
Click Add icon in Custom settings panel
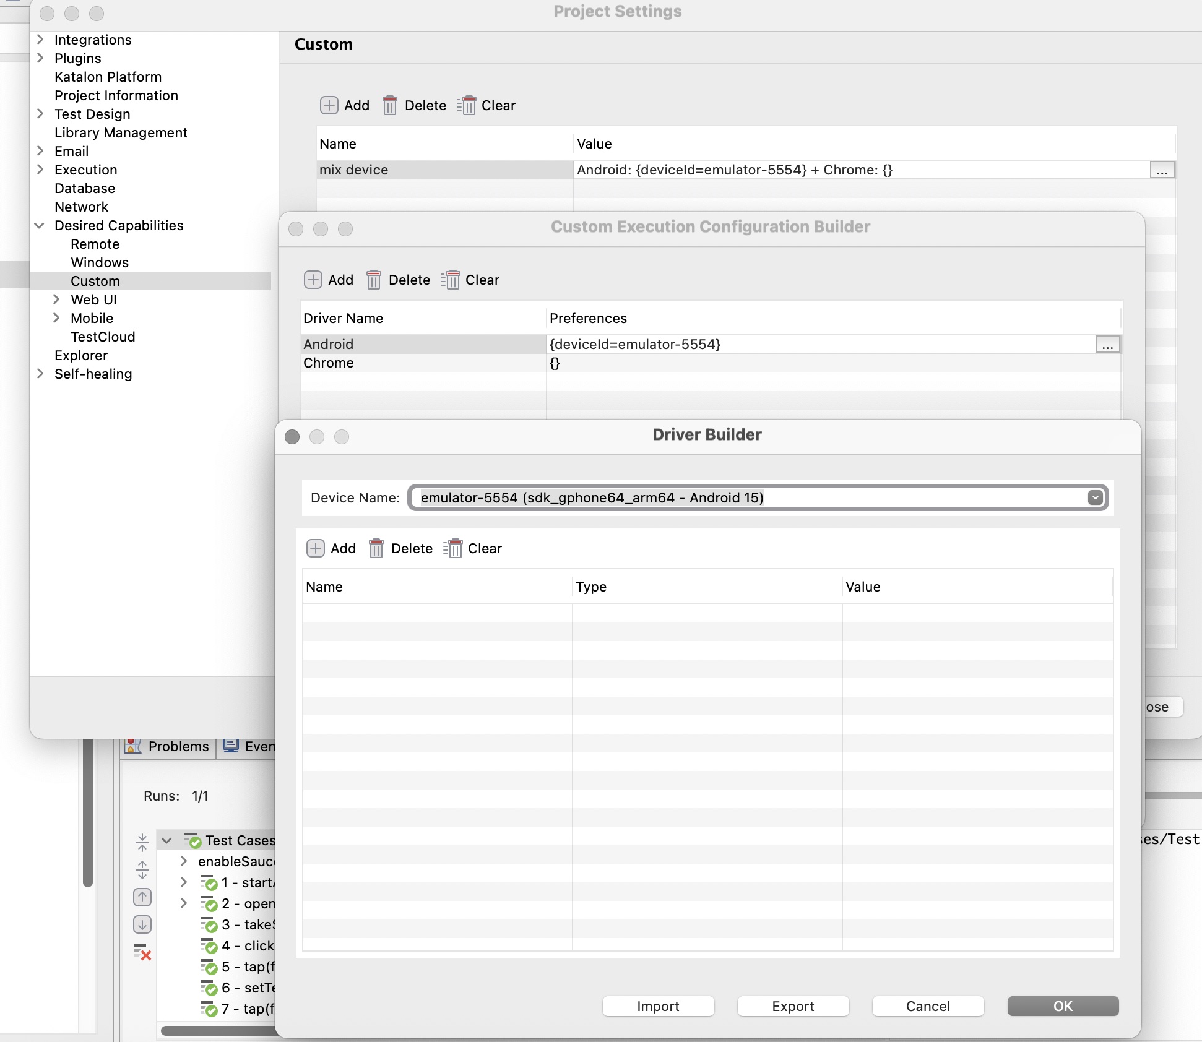329,105
